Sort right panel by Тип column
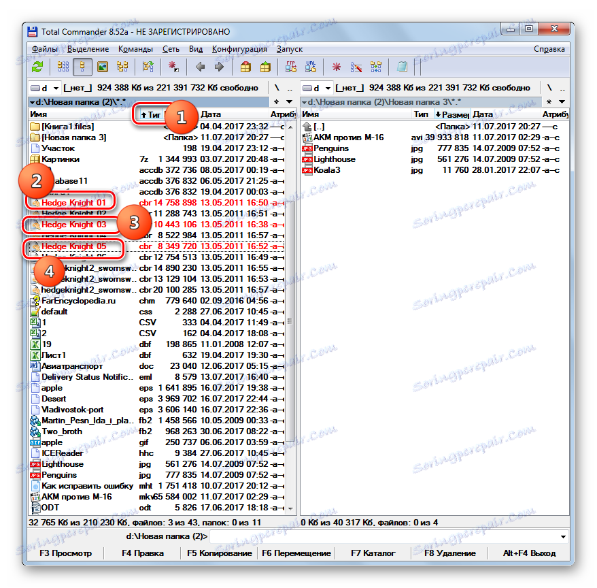The image size is (597, 588). click(x=423, y=114)
